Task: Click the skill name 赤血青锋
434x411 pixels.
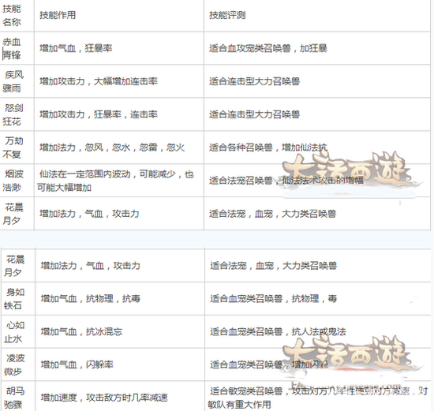Action: [x=12, y=48]
